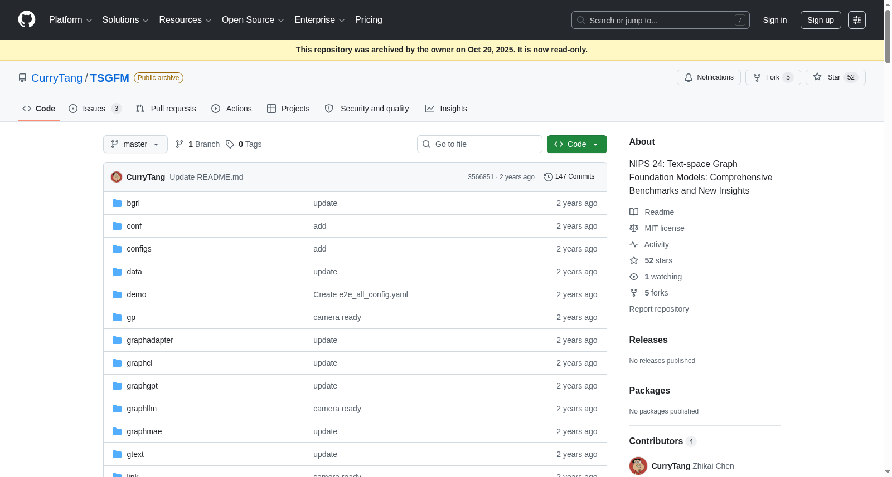This screenshot has width=892, height=477.
Task: Switch to the Actions tab
Action: pyautogui.click(x=231, y=109)
